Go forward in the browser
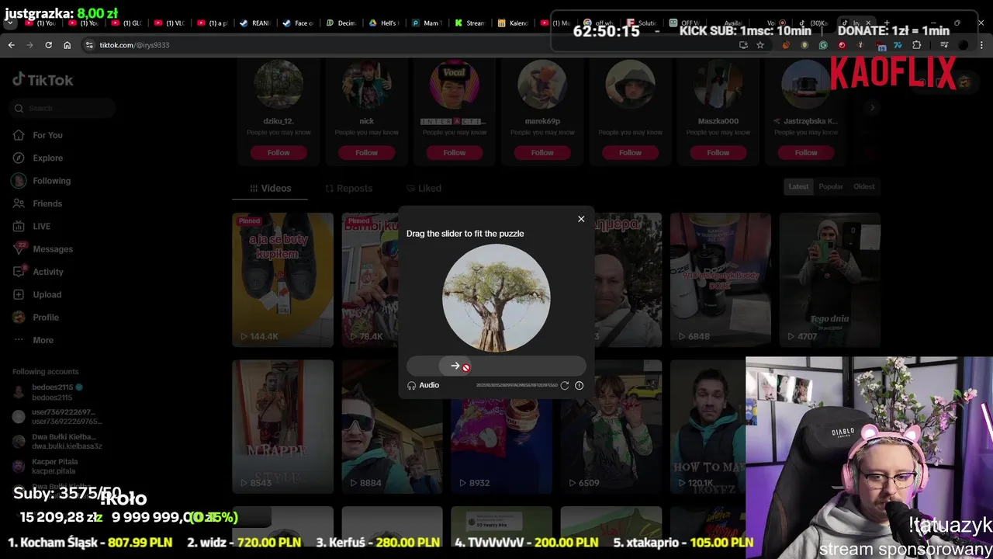 point(29,45)
